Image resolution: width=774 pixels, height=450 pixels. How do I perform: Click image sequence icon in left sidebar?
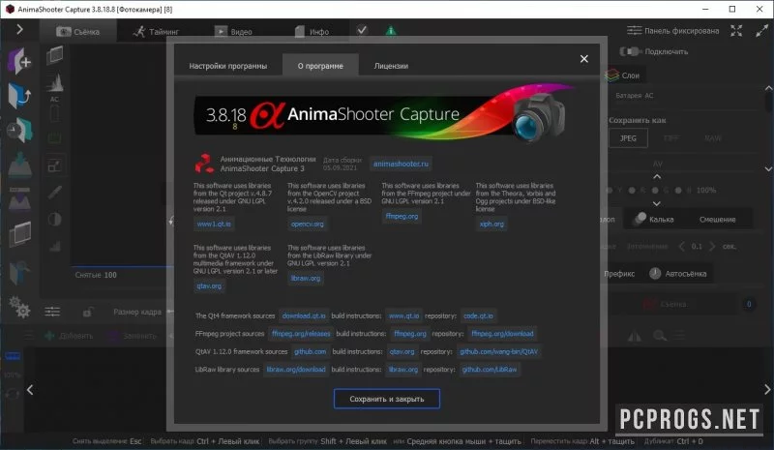pos(19,199)
